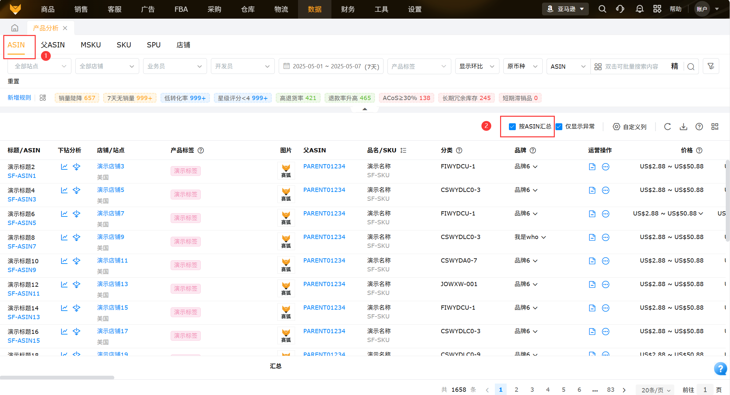The width and height of the screenshot is (730, 395).
Task: Expand the 全部站点 dropdown
Action: tap(39, 66)
